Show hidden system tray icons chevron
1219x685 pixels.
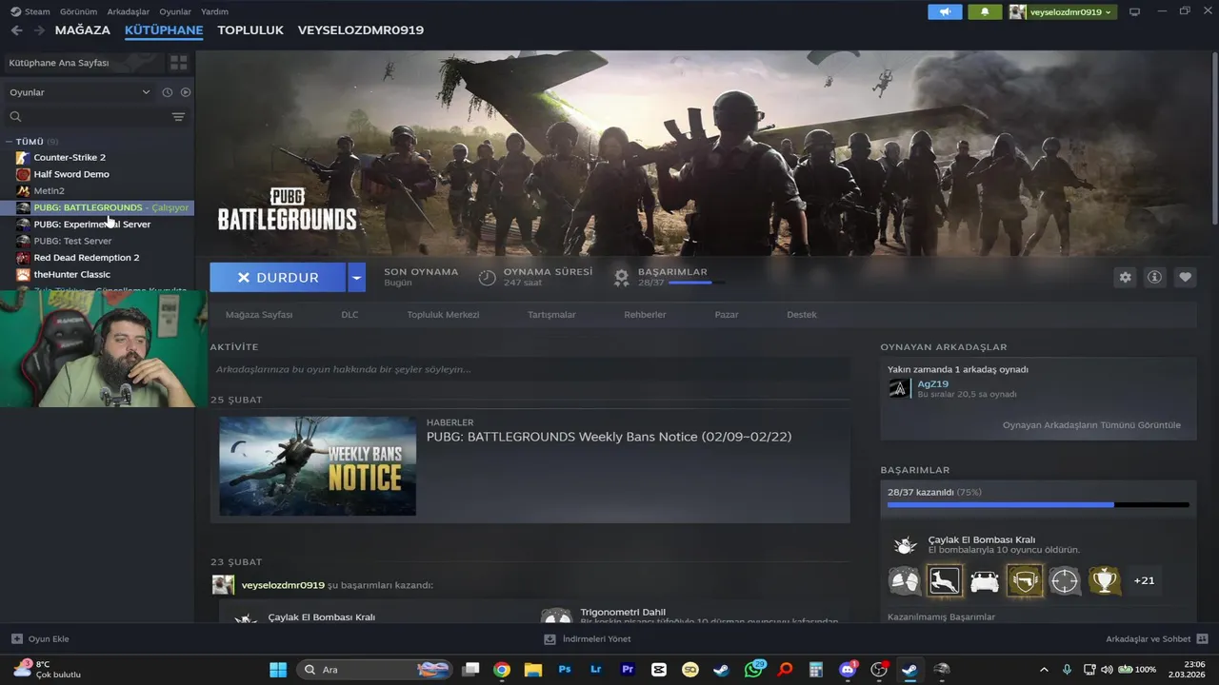pyautogui.click(x=1044, y=670)
